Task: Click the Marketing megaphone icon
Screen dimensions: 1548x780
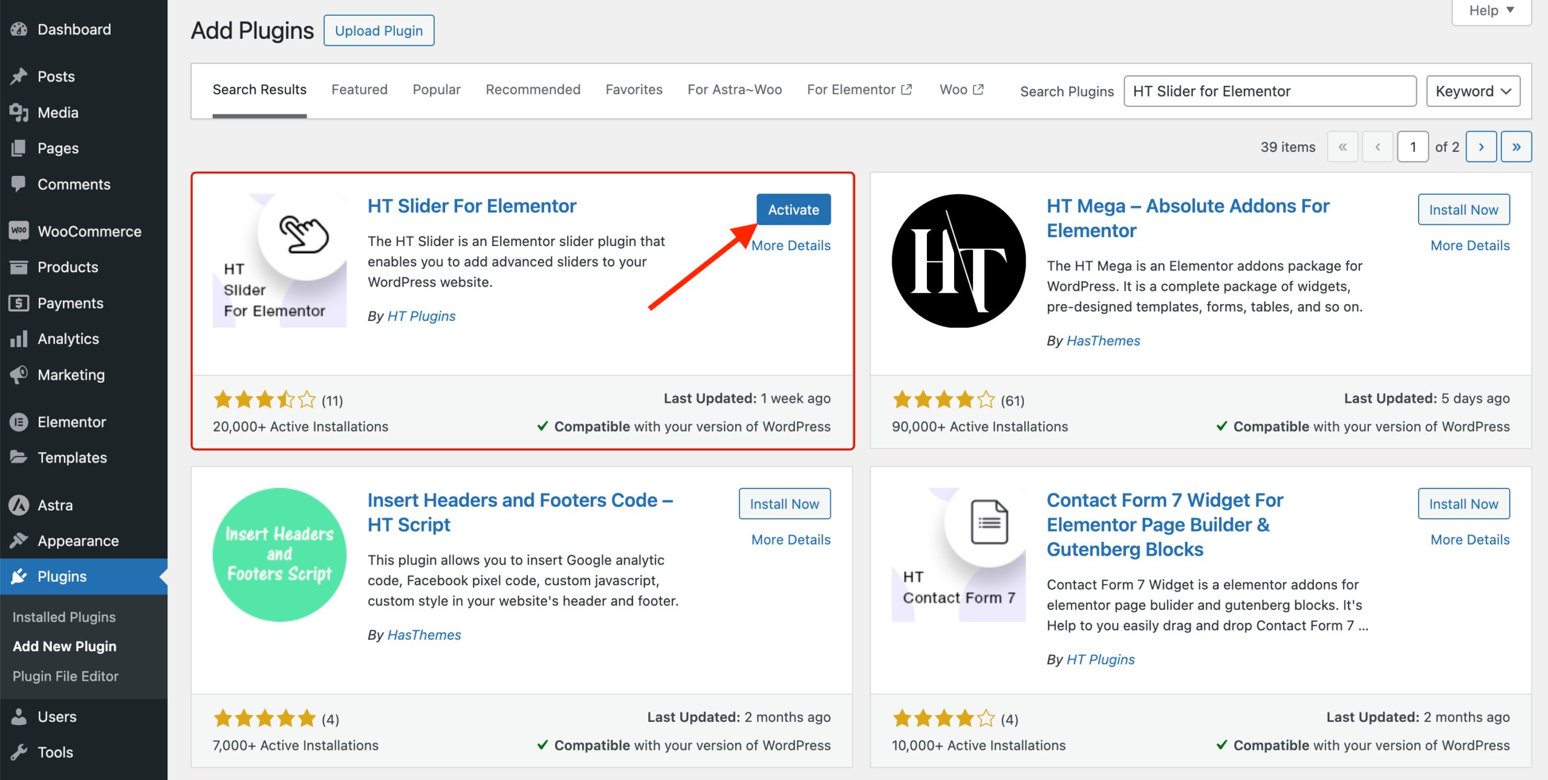Action: point(19,375)
